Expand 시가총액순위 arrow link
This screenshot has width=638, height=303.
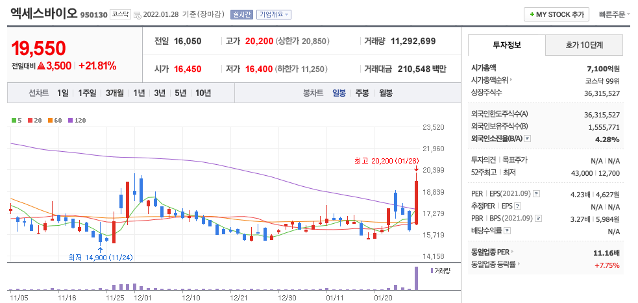point(511,80)
